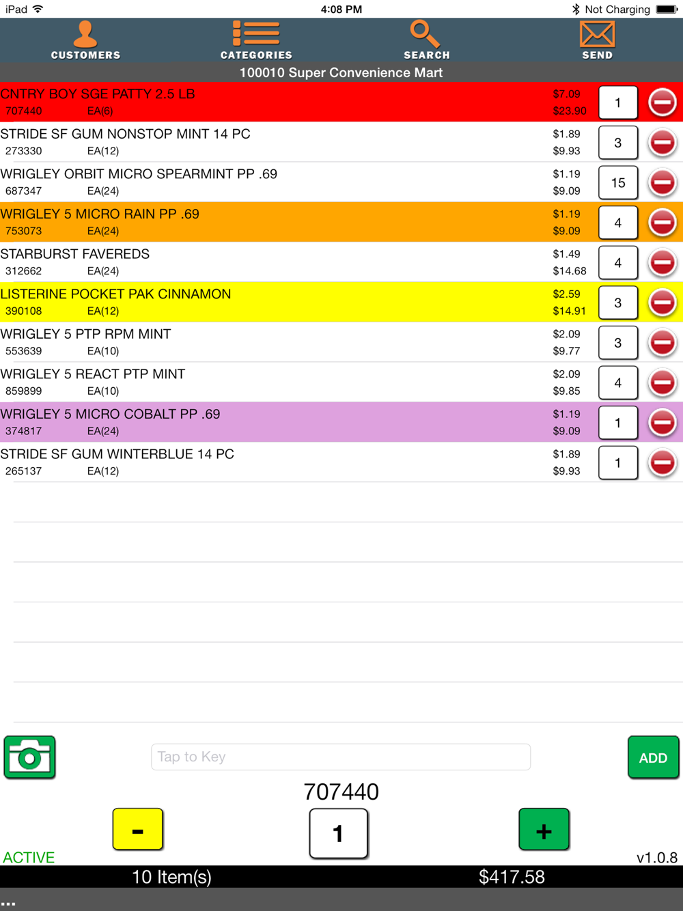Edit quantity 15 for WRIGLEY ORBIT SPEARMINT
The width and height of the screenshot is (683, 911).
(x=618, y=183)
